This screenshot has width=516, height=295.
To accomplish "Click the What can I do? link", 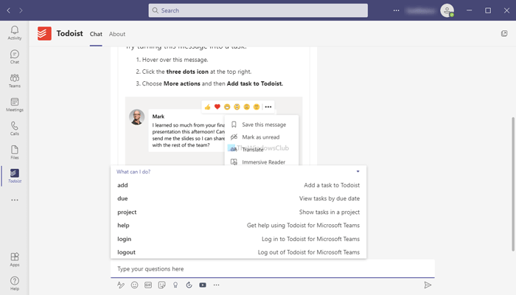I will click(133, 172).
